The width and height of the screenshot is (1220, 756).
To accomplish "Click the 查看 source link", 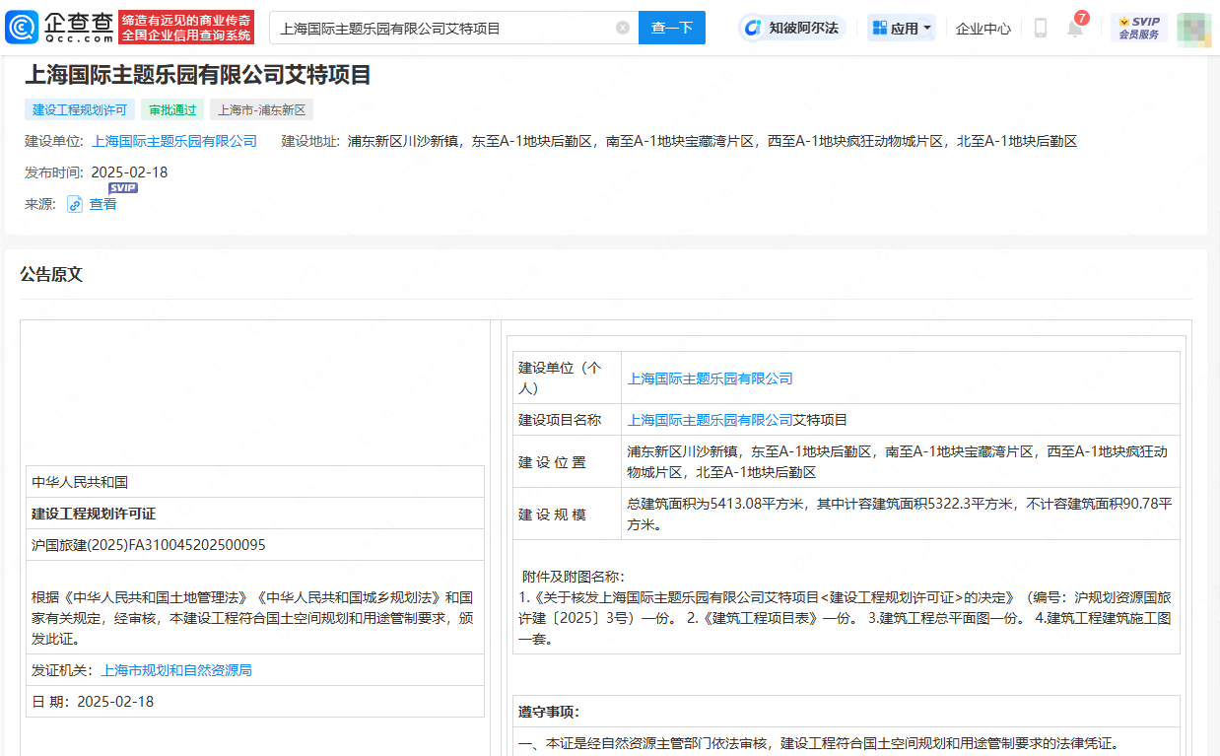I will [101, 204].
